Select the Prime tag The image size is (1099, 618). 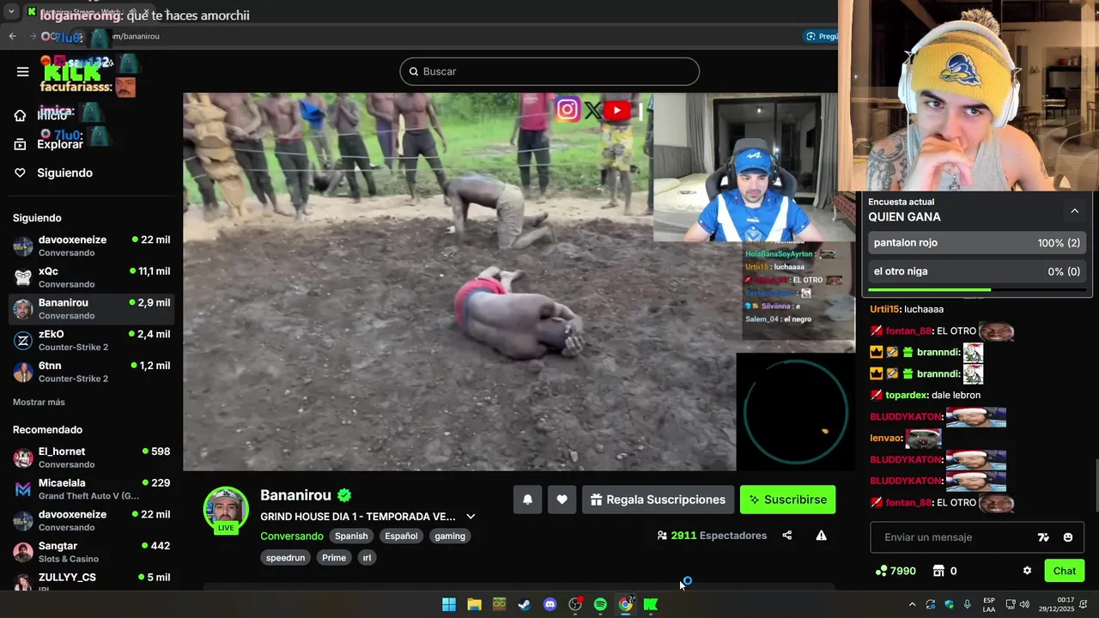coord(334,557)
